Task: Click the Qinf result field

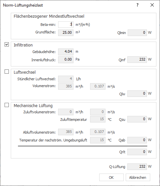Action: click(137, 60)
